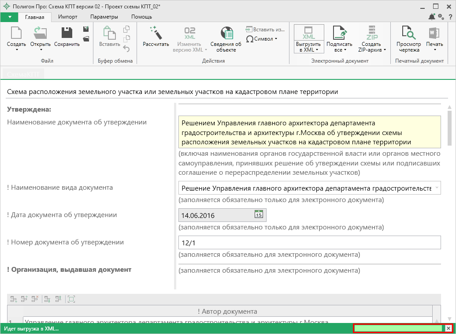Open Сведения об объекте globe icon
The width and height of the screenshot is (456, 334).
226,34
